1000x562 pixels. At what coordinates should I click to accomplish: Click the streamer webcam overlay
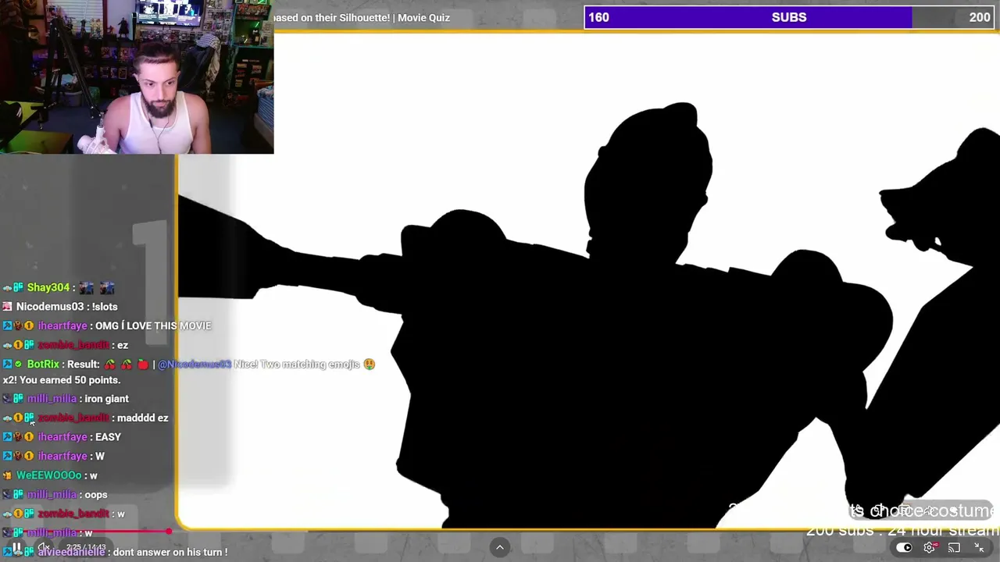(x=137, y=76)
